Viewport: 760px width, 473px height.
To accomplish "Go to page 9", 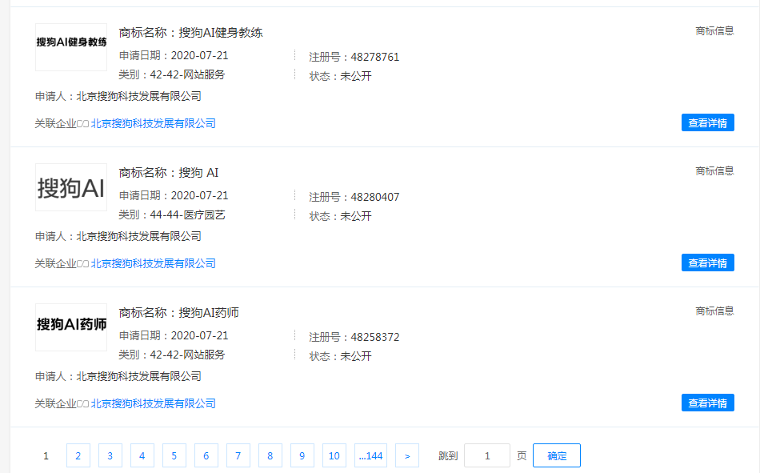I will (x=302, y=455).
